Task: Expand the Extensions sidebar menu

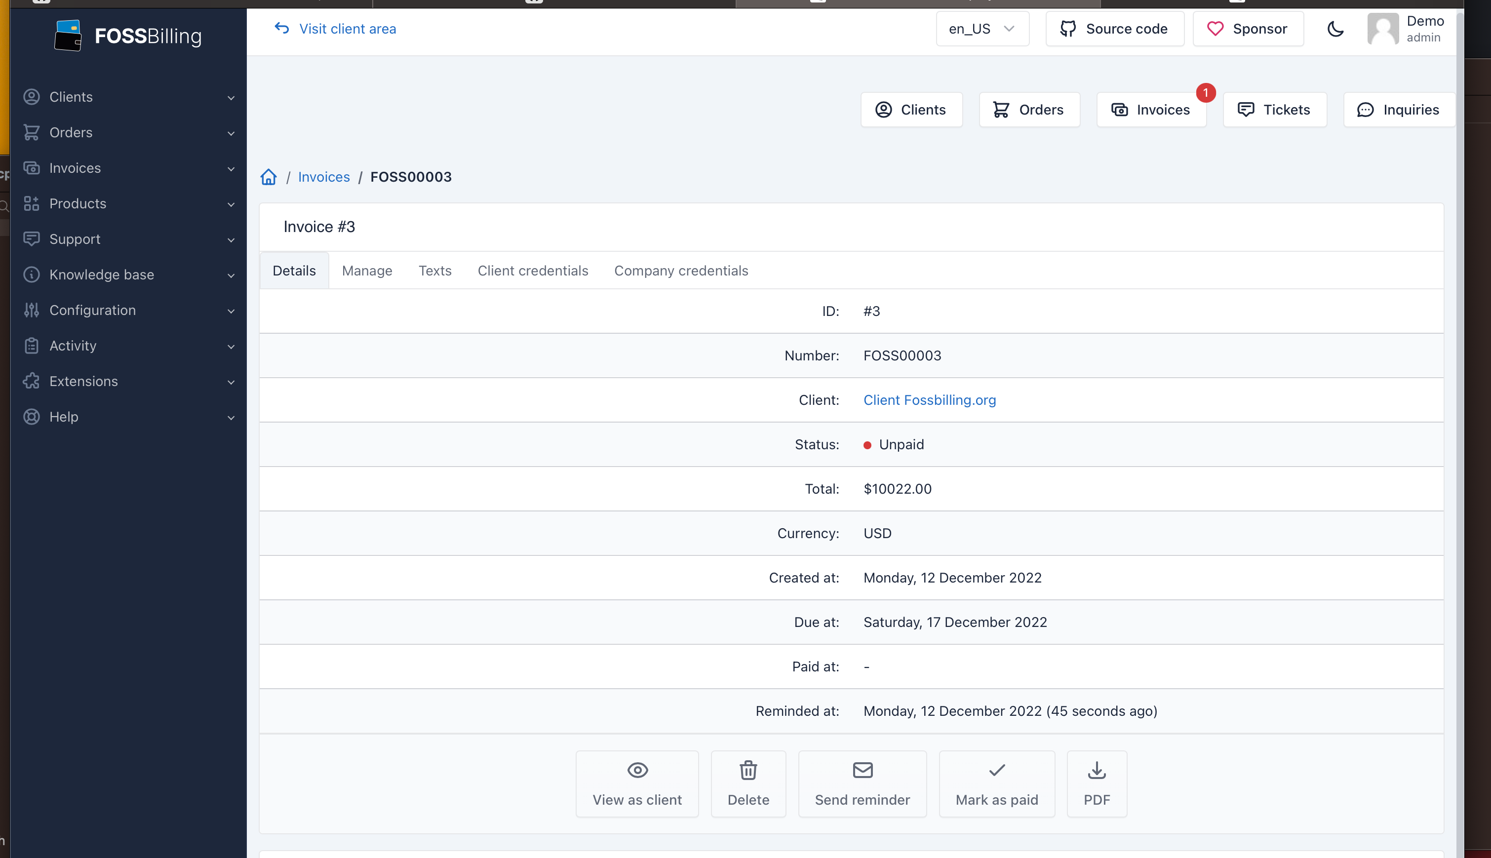Action: tap(128, 381)
